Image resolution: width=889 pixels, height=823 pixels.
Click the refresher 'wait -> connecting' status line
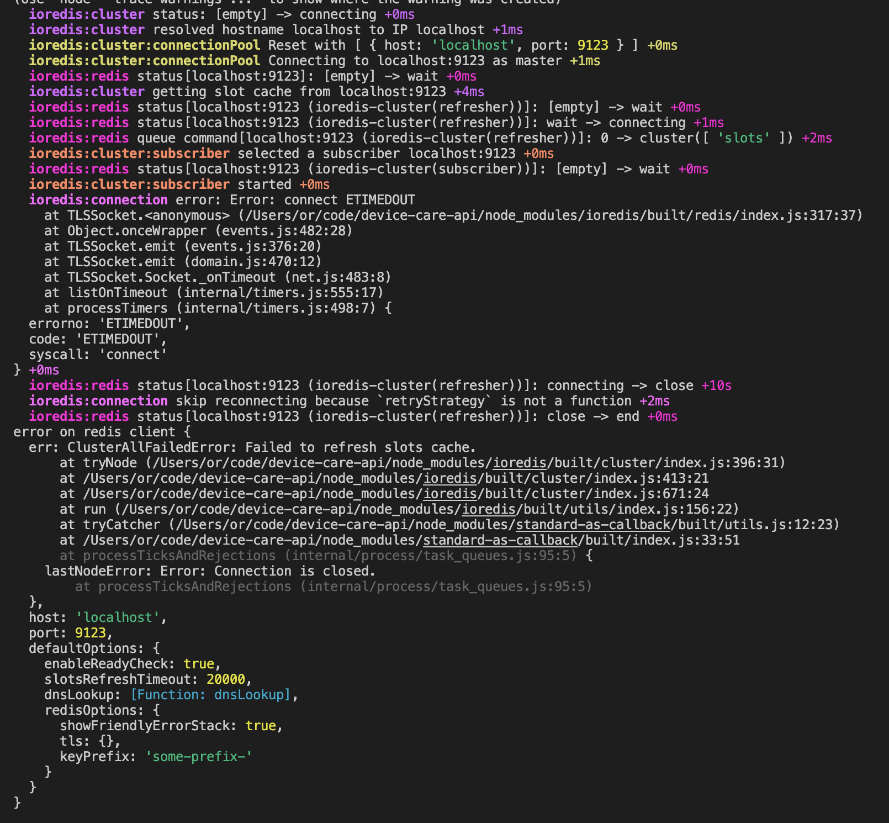376,123
